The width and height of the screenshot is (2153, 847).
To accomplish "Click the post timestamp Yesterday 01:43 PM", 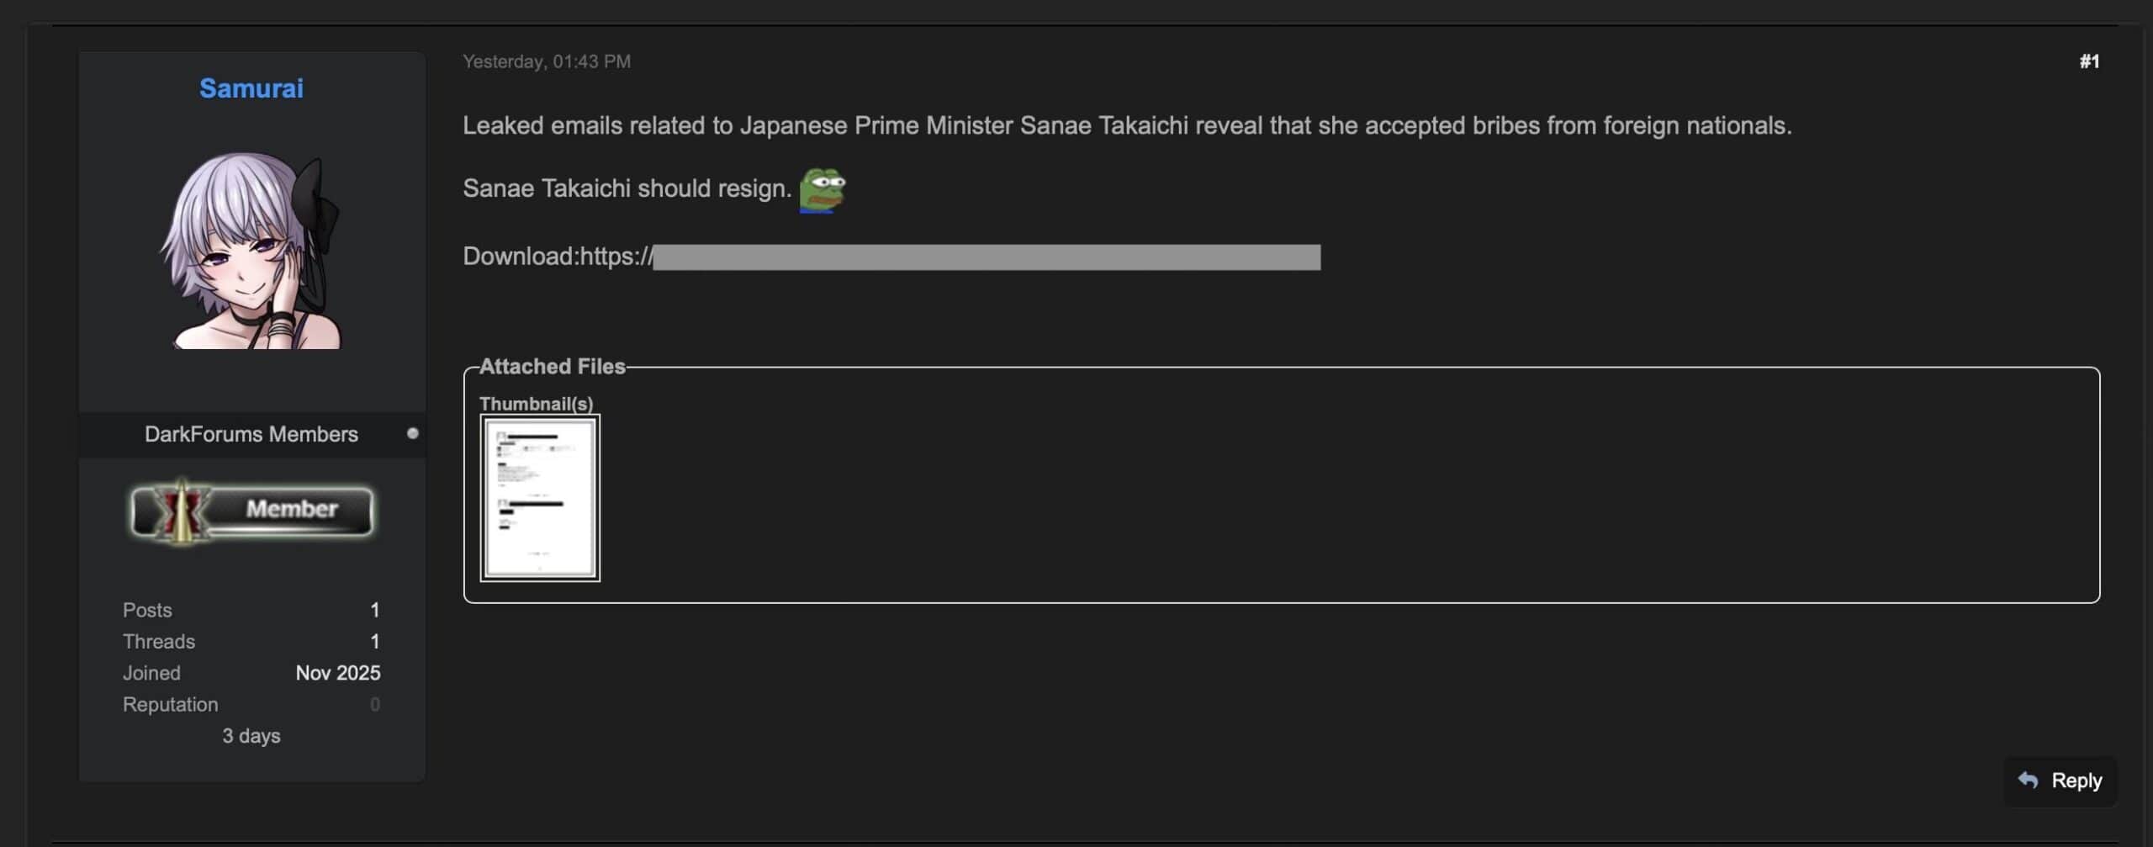I will (x=547, y=61).
